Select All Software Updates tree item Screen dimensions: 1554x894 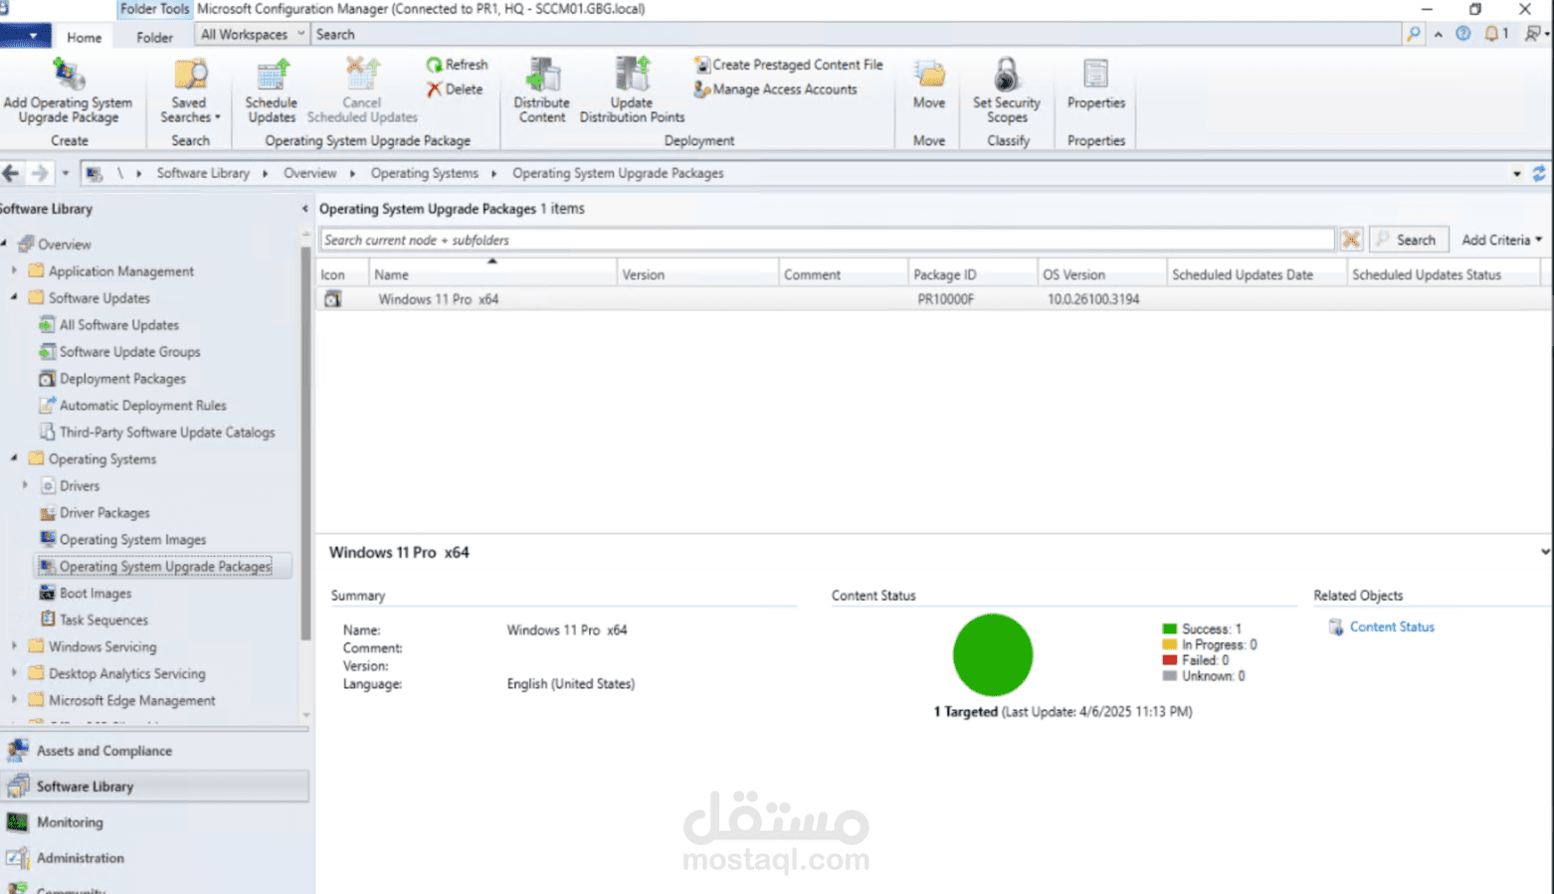pyautogui.click(x=119, y=325)
